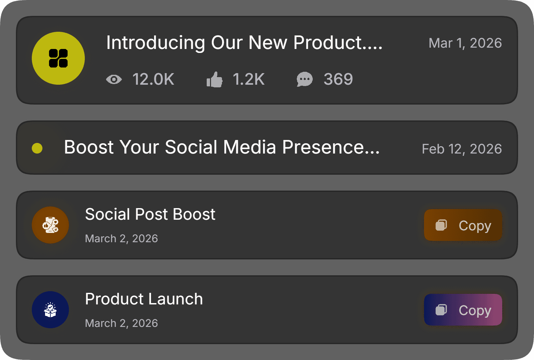Click the copy glyph inside the orange Copy button
Screen dimensions: 534x360
441,225
